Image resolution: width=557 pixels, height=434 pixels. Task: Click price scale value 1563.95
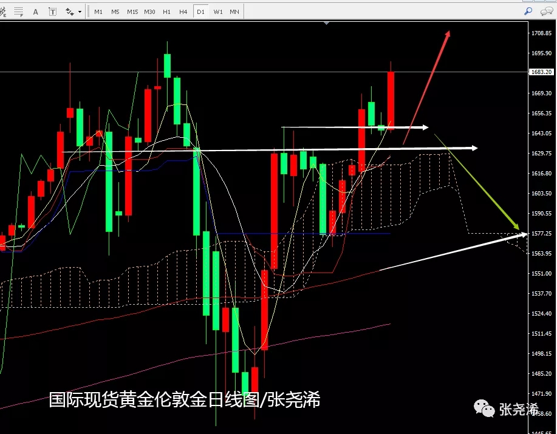click(541, 253)
